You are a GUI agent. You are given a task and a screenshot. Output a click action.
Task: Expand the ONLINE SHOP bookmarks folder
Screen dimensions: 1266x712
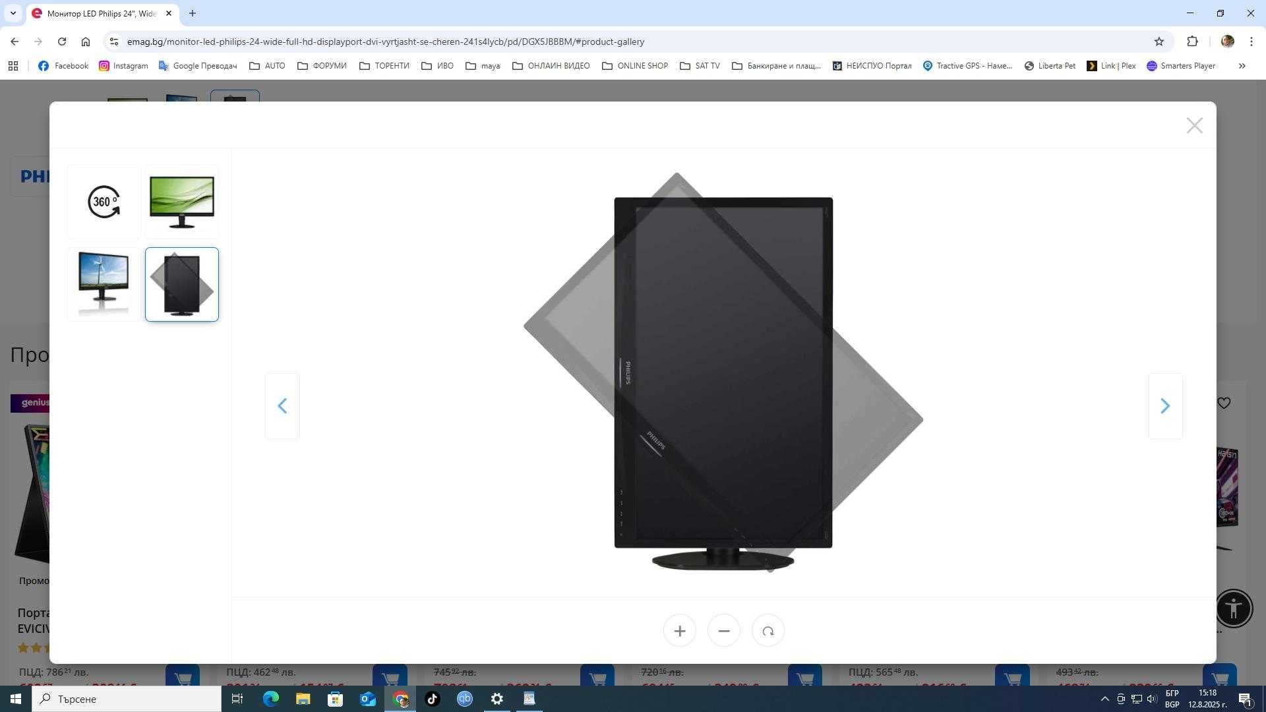pyautogui.click(x=636, y=66)
